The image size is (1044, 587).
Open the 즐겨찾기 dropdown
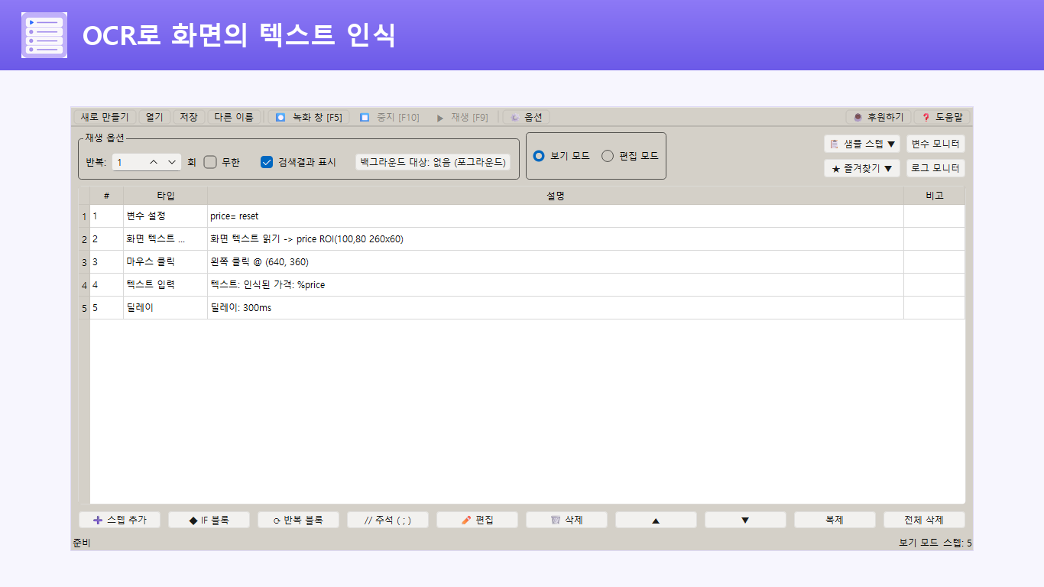tap(862, 168)
